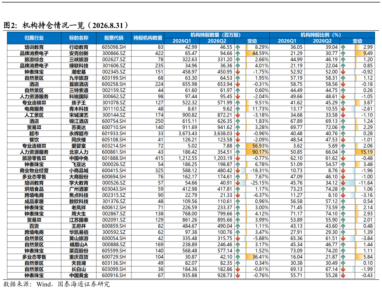Select the stock name 华凯易佰
Screen dimensions: 382x289
79,233
